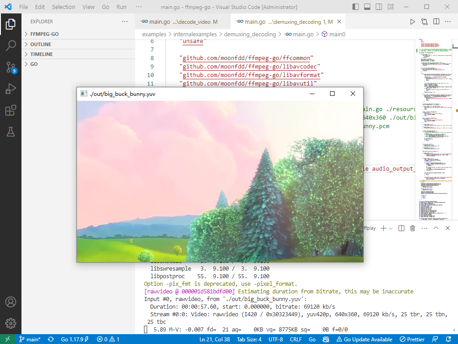Open the terminal launch profile dropdown
The height and width of the screenshot is (344, 458).
[x=391, y=228]
